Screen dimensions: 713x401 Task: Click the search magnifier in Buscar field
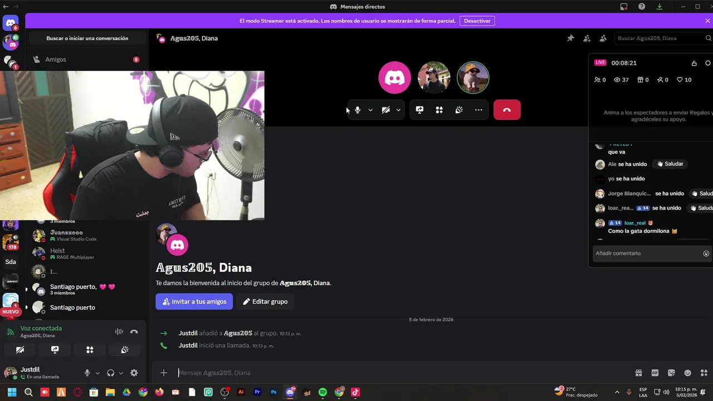tap(709, 38)
